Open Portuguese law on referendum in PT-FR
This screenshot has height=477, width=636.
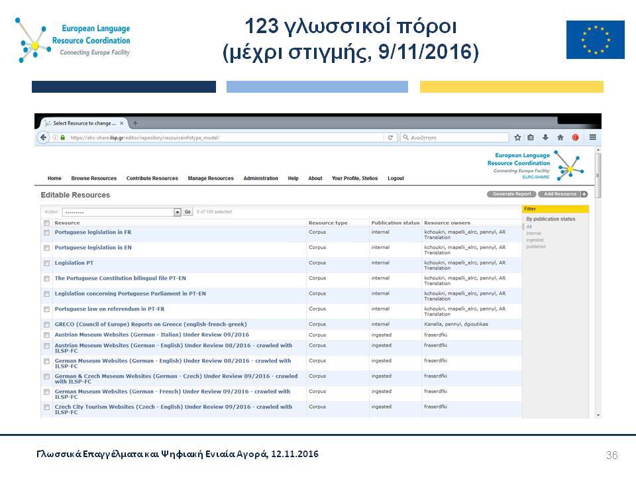pos(109,309)
